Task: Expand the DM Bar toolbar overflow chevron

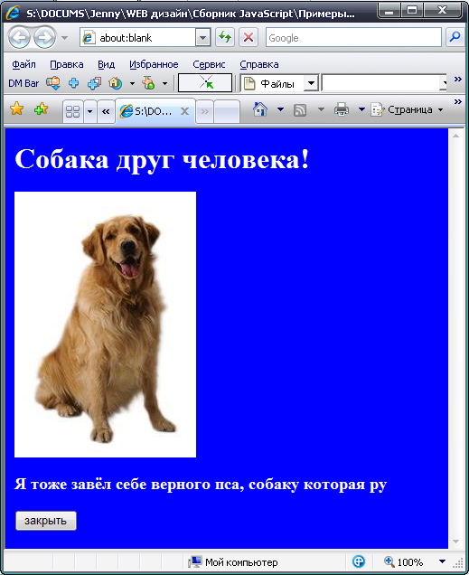Action: pos(457,79)
